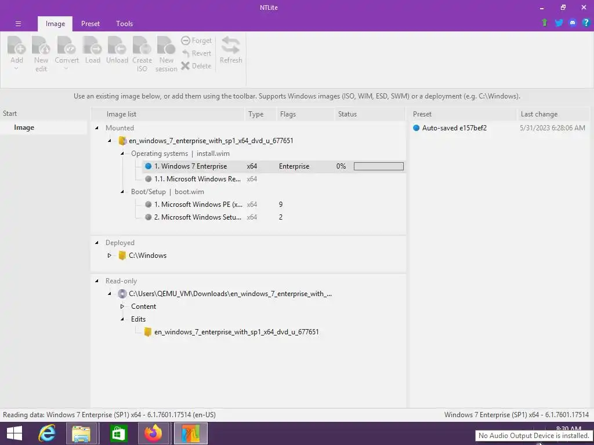Click the blue status dot of Windows 7 Enterprise
Viewport: 594px width, 445px height.
[148, 166]
